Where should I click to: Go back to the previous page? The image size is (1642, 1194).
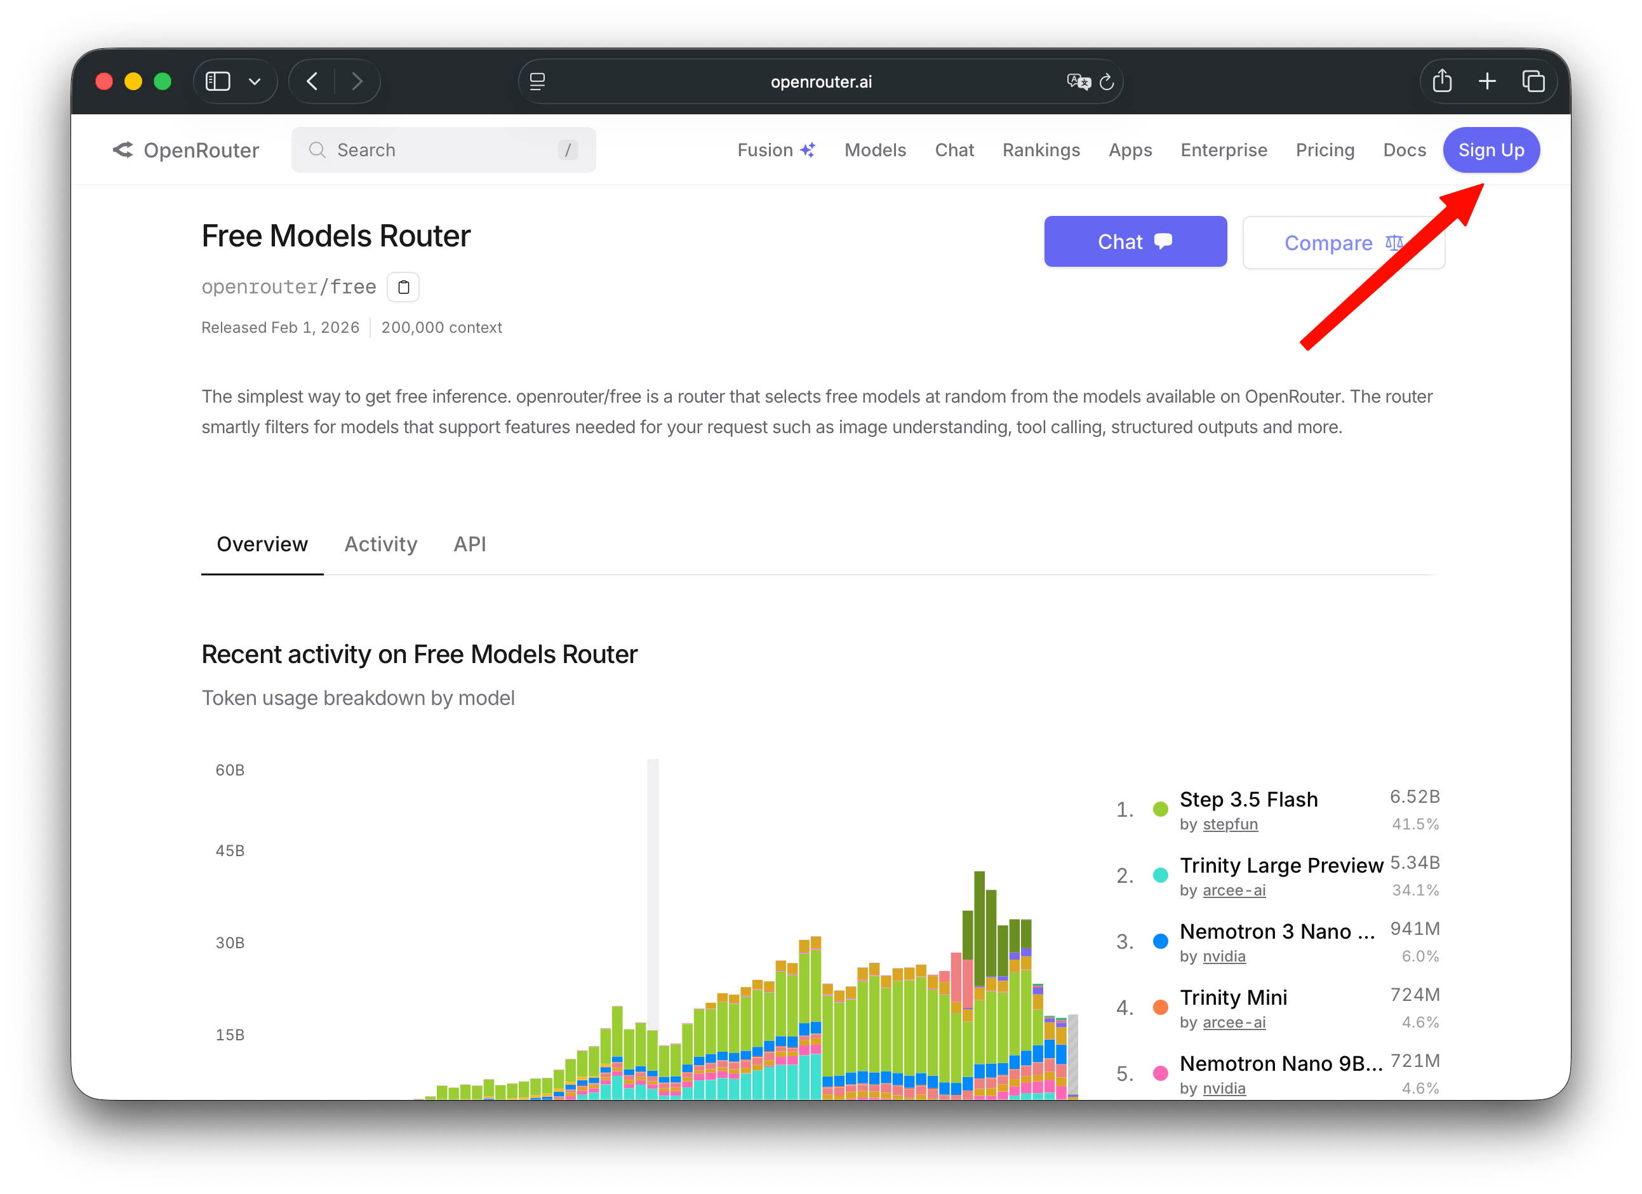(313, 81)
